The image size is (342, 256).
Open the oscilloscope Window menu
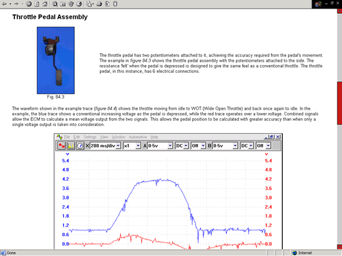click(118, 137)
